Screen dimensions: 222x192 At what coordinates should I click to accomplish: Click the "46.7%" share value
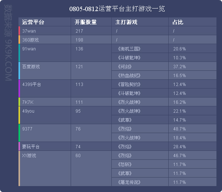[x=179, y=156]
